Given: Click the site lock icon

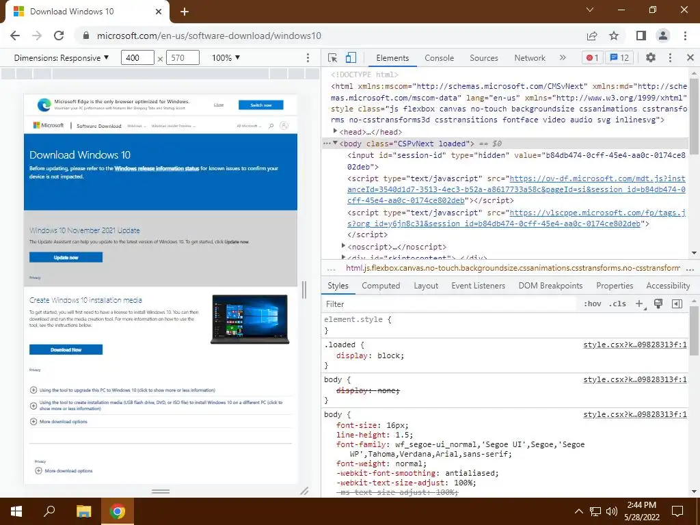Looking at the screenshot, I should (86, 36).
